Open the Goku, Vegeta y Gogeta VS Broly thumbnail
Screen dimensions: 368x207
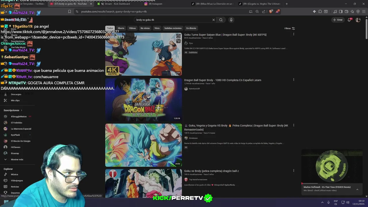[143, 145]
